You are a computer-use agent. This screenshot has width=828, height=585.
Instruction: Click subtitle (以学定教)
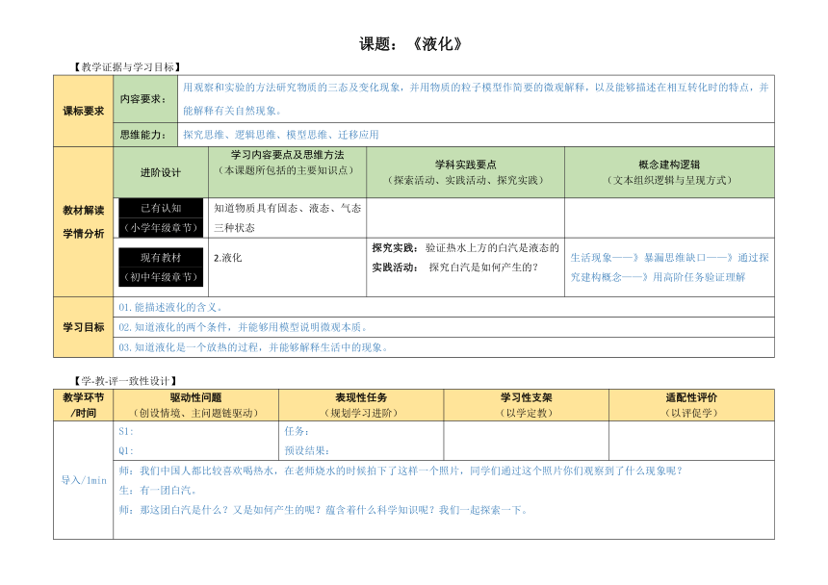pos(527,413)
